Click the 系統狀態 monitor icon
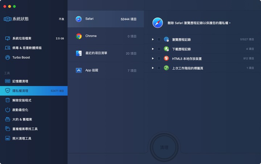Screen dimensions: 261x164 (8, 19)
